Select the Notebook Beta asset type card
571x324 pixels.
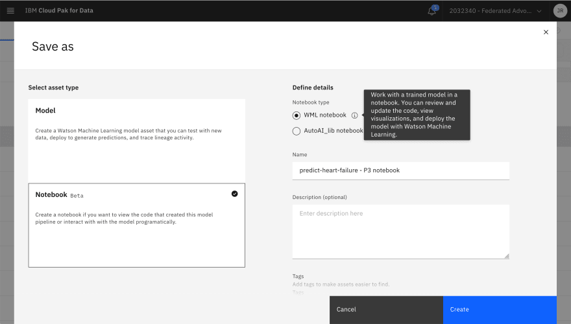pos(136,225)
